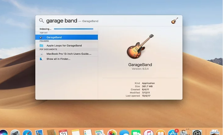Click the large GarageBand guitar preview icon

click(140, 46)
